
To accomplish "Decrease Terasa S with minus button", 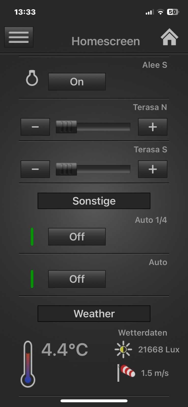I will point(35,169).
